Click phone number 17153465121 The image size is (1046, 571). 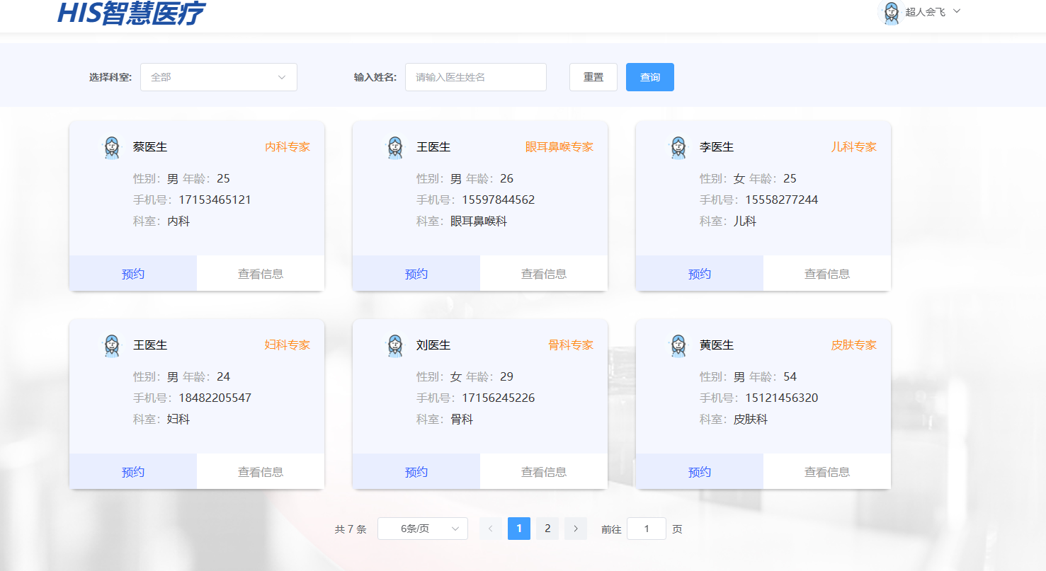pos(215,200)
